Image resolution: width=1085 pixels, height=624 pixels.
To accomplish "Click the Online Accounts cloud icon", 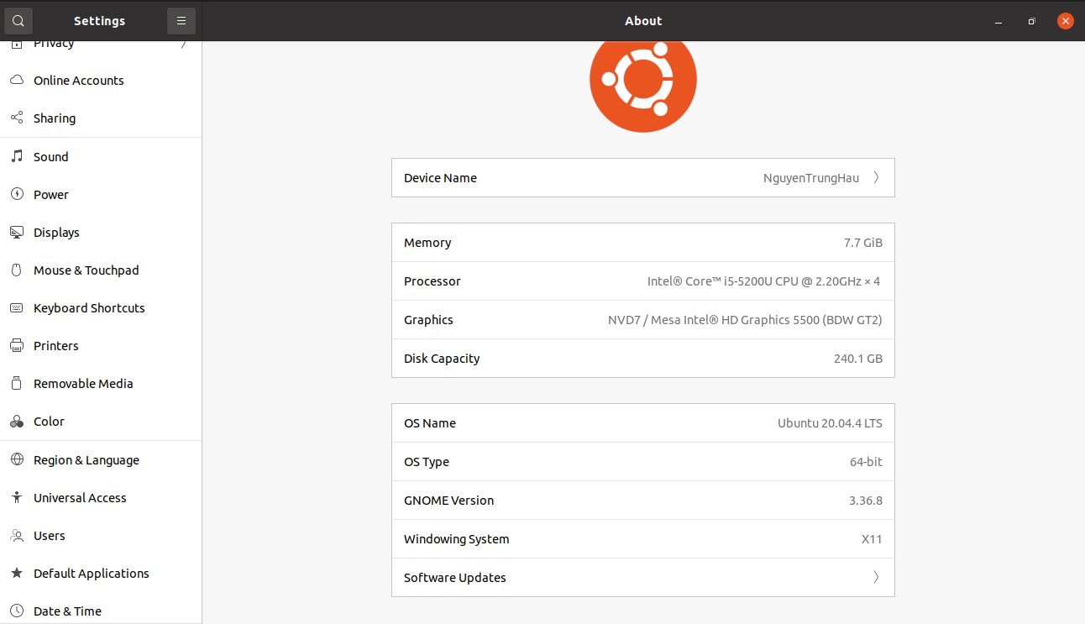I will (x=17, y=81).
